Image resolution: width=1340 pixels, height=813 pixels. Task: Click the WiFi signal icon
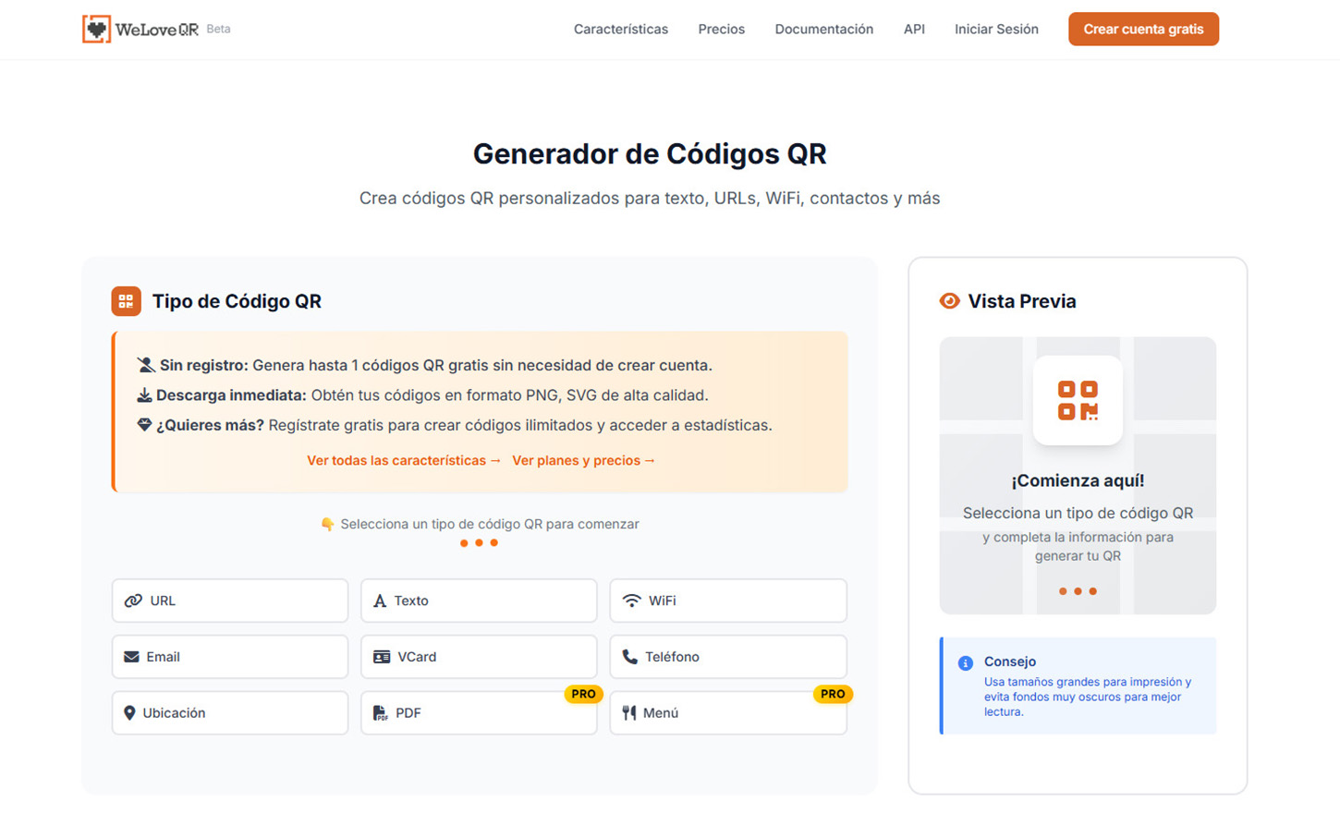tap(632, 601)
